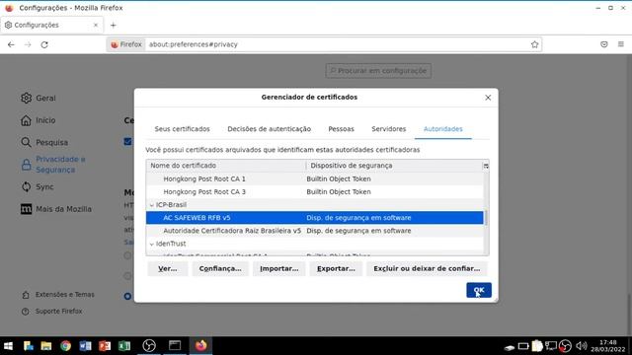The height and width of the screenshot is (355, 632).
Task: Collapse the ICP-Brasil group
Action: pos(152,205)
